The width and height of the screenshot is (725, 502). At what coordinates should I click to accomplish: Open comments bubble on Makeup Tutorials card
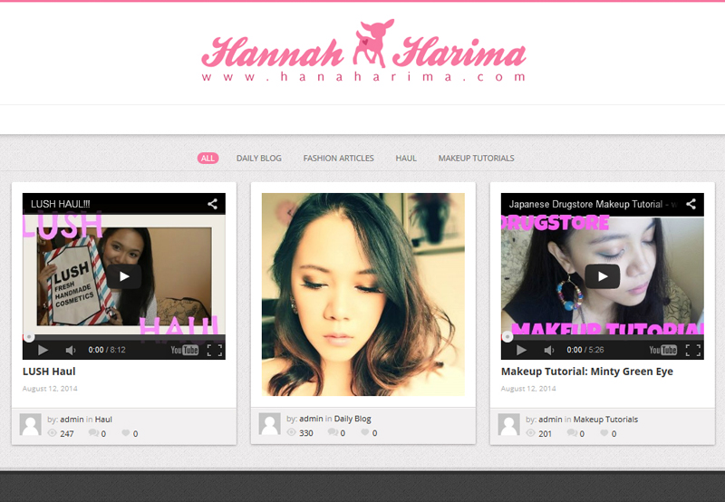pos(572,432)
